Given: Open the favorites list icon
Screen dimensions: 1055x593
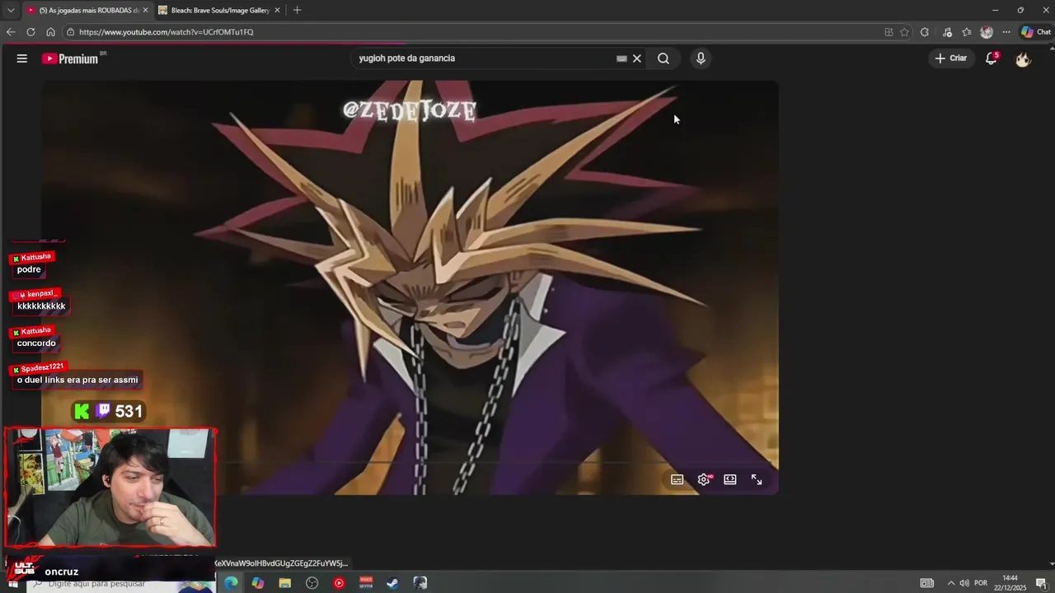Looking at the screenshot, I should (x=967, y=32).
